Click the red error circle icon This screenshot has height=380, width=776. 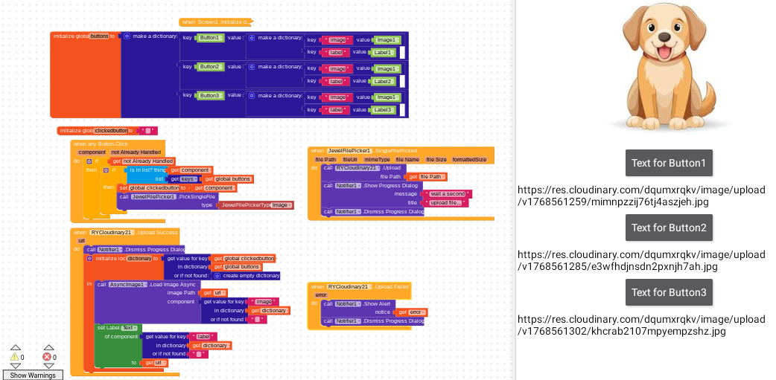pos(47,357)
